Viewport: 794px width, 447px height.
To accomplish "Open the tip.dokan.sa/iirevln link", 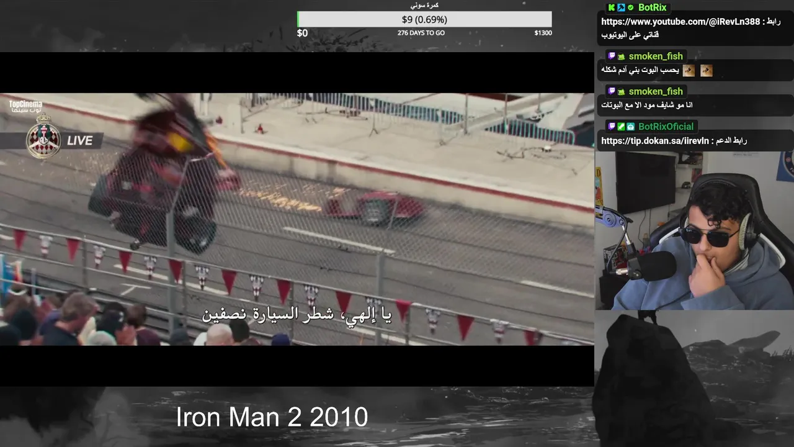I will point(655,141).
